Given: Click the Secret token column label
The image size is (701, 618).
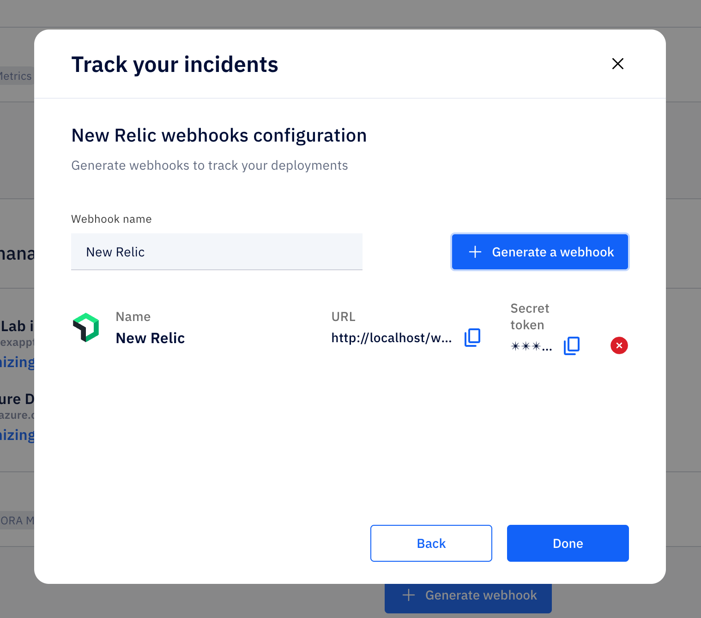Looking at the screenshot, I should tap(530, 316).
